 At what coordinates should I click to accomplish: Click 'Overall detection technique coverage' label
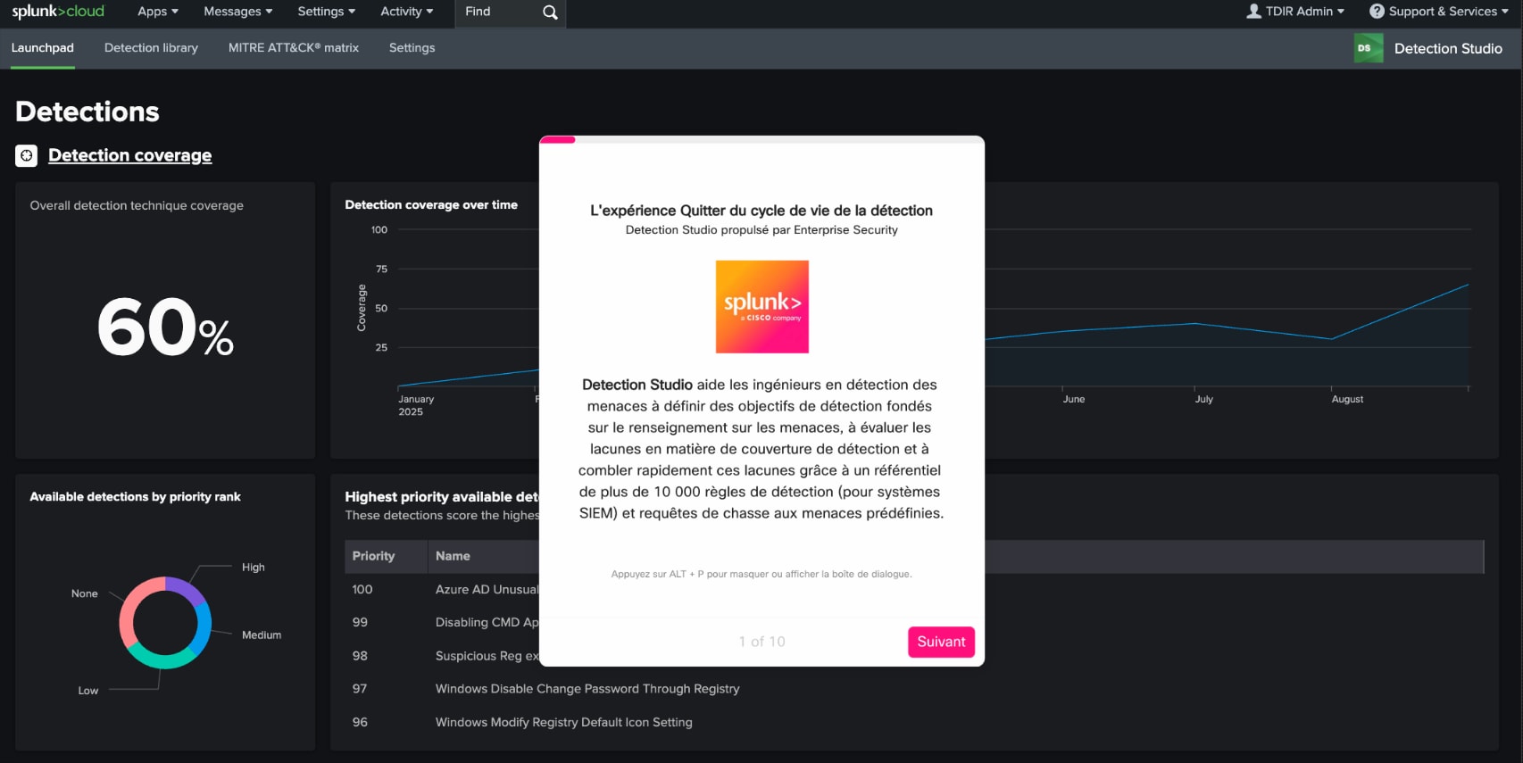coord(137,206)
